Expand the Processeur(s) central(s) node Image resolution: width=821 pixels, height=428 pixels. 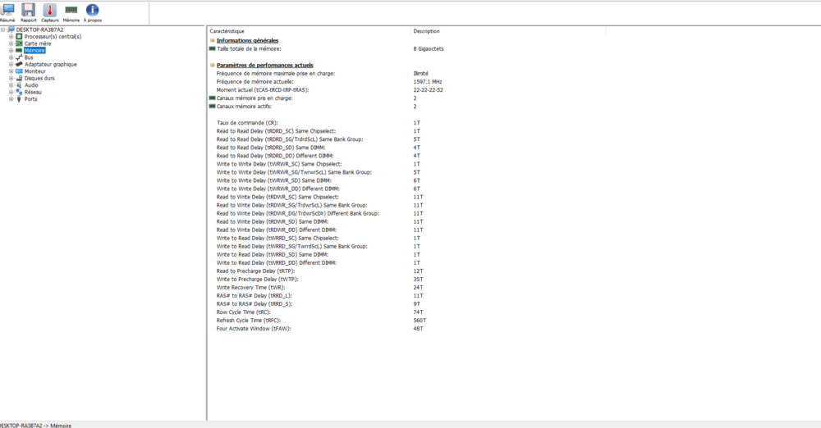click(11, 37)
